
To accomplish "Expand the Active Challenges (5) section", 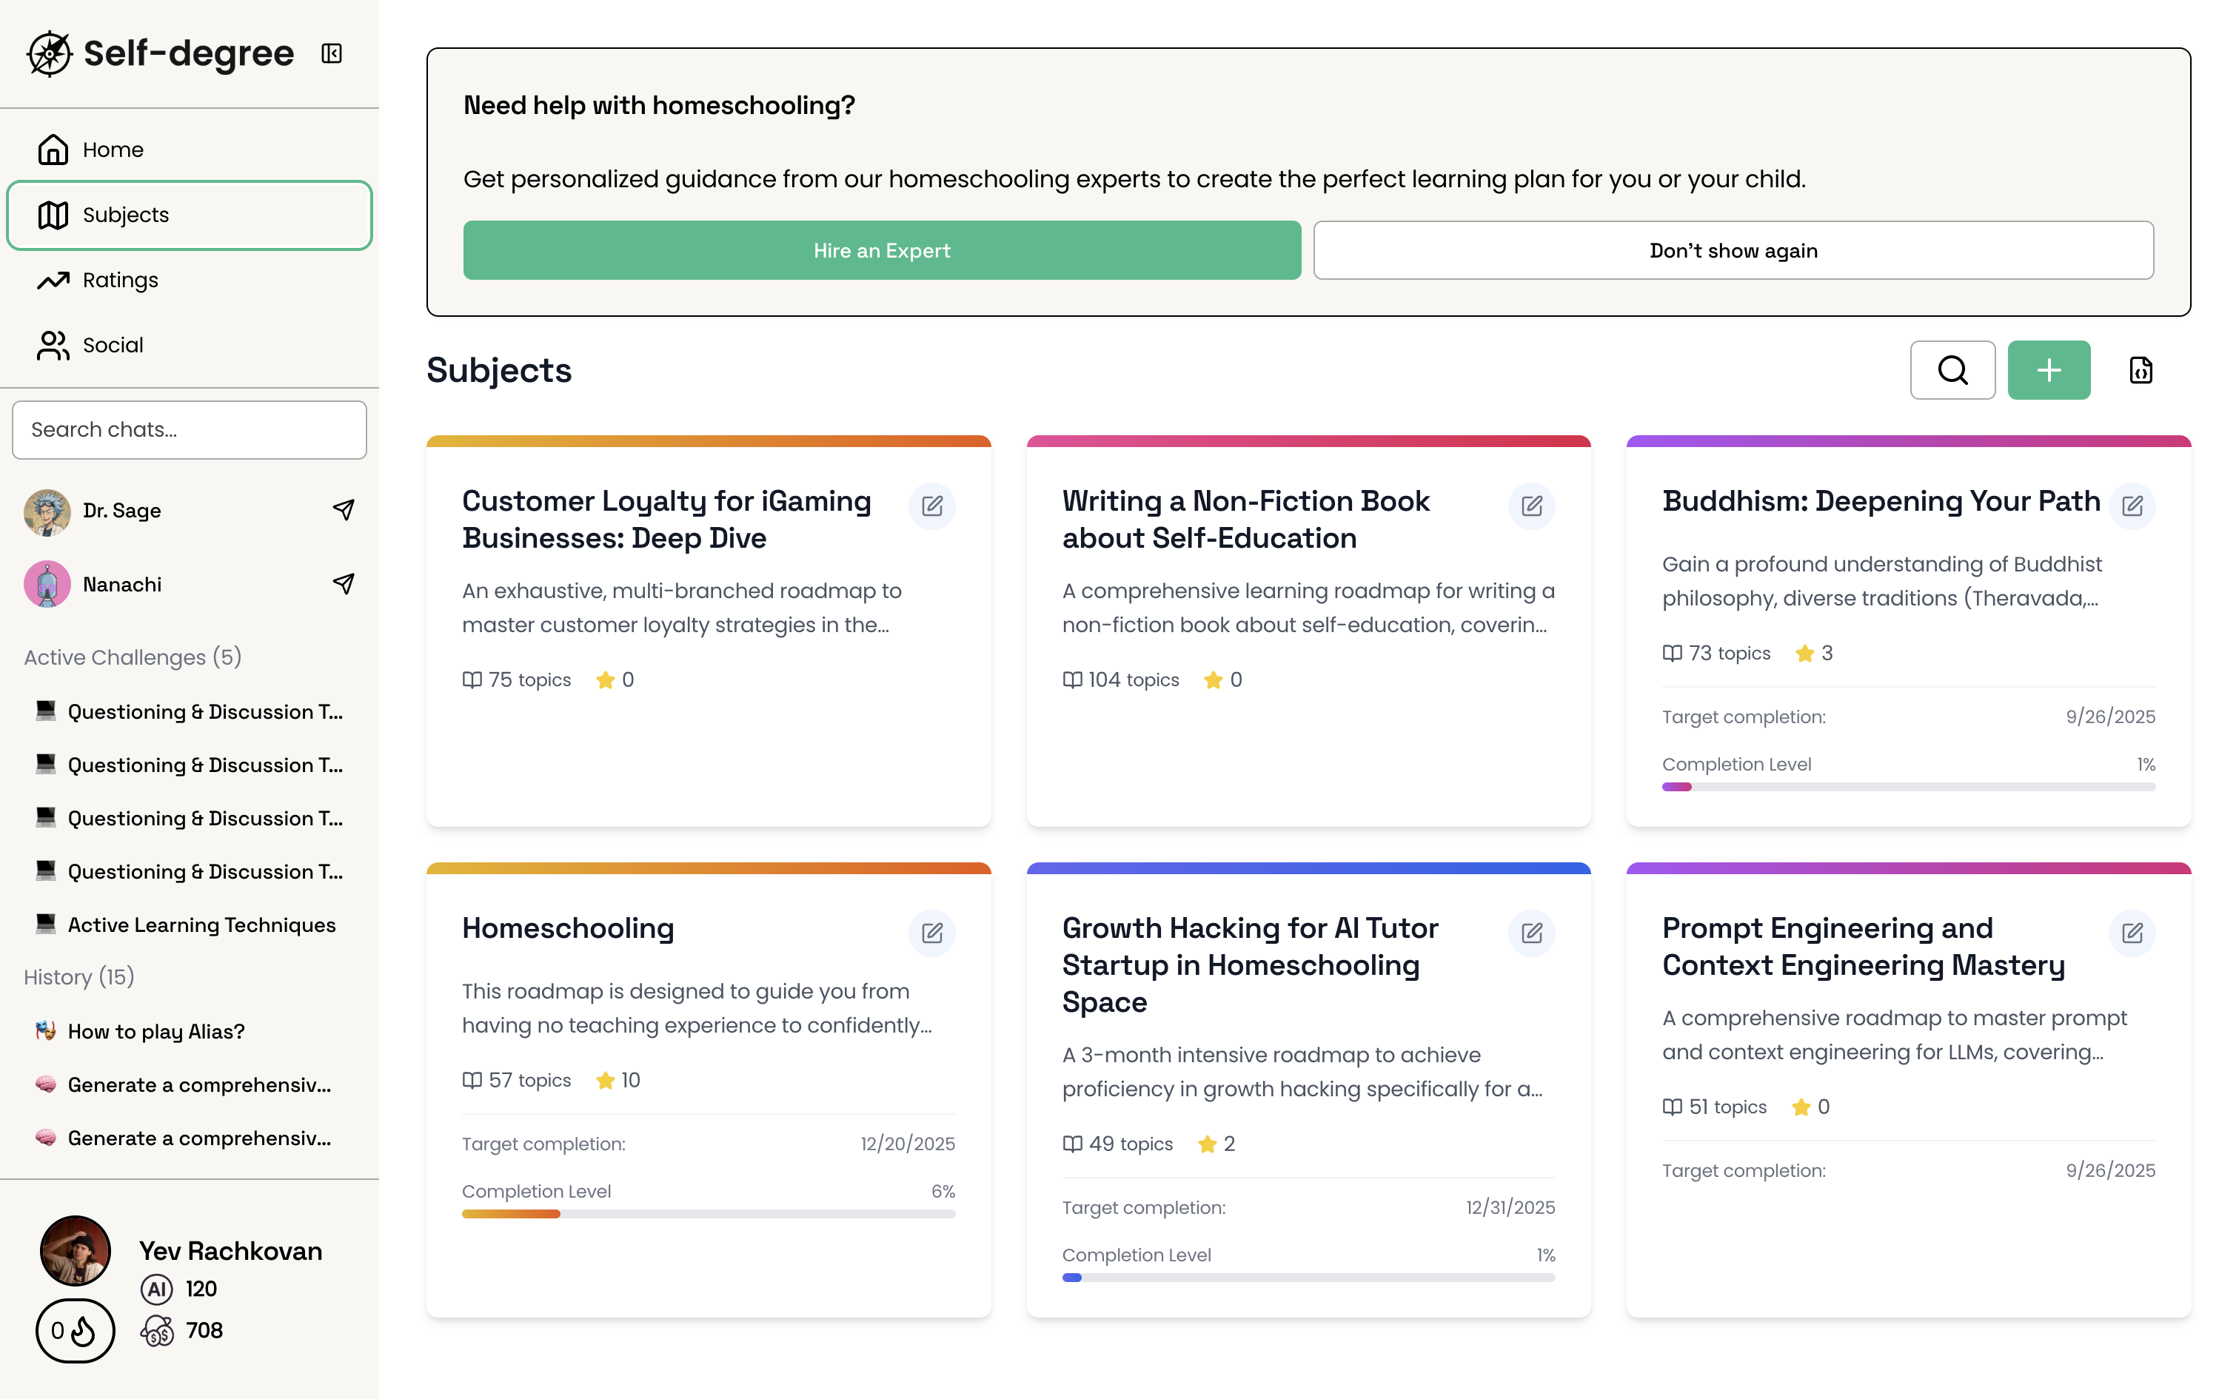I will point(133,657).
